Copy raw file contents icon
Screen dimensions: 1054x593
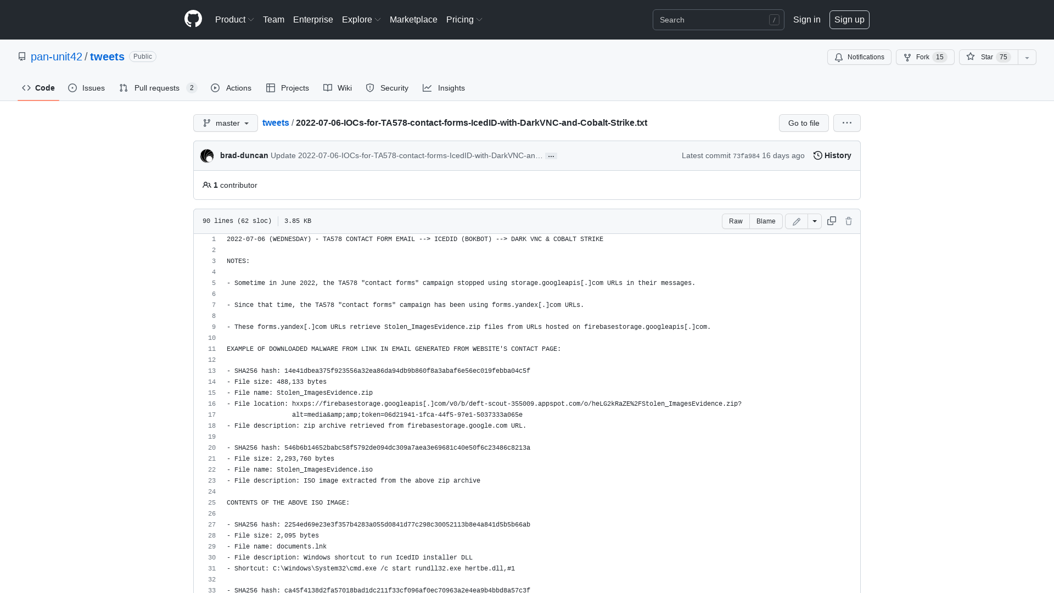tap(831, 221)
